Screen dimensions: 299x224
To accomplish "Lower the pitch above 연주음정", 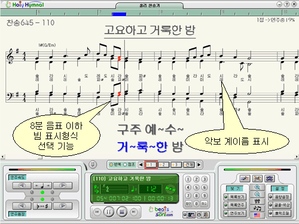I will [22, 206].
